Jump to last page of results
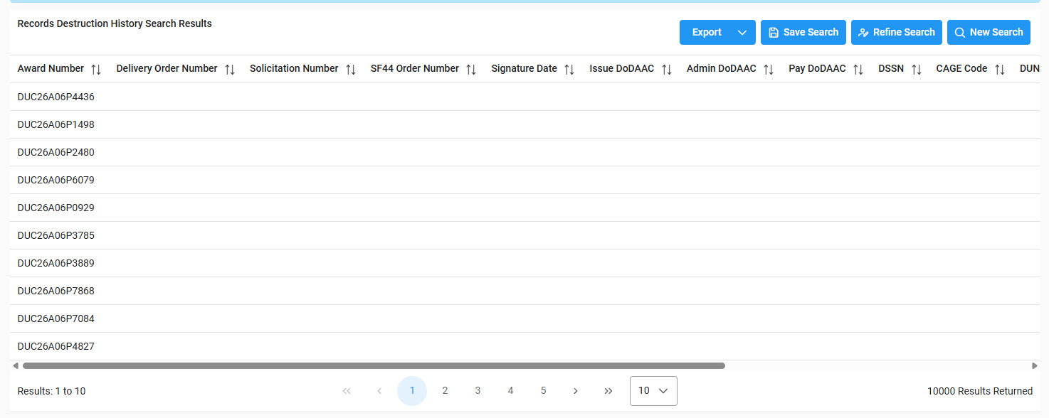The width and height of the screenshot is (1049, 418). 608,391
